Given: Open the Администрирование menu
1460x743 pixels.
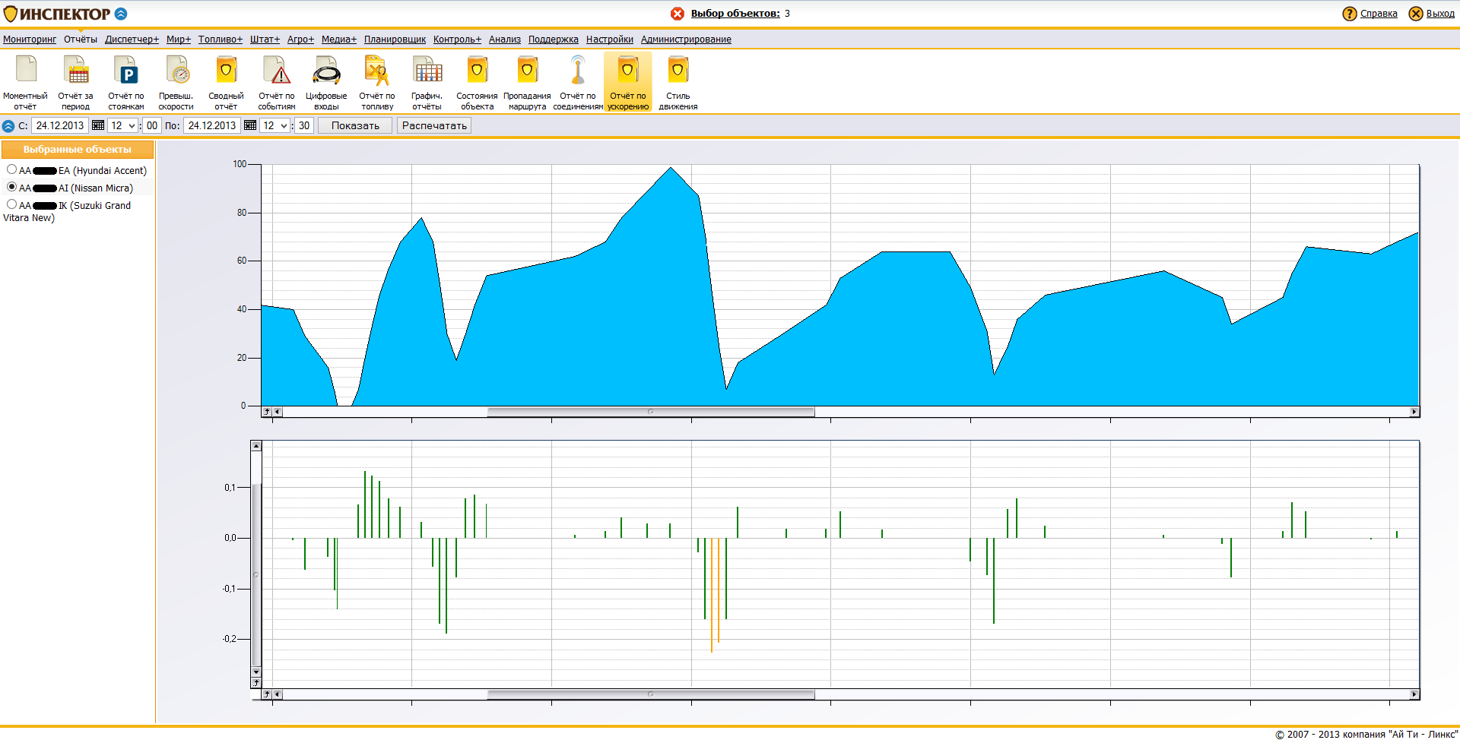Looking at the screenshot, I should coord(686,40).
